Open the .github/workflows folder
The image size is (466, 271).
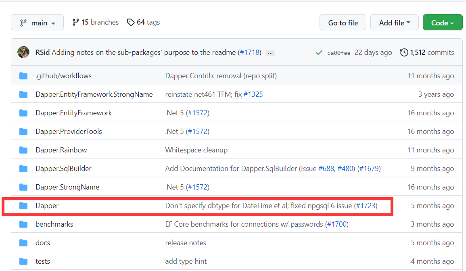click(x=64, y=76)
